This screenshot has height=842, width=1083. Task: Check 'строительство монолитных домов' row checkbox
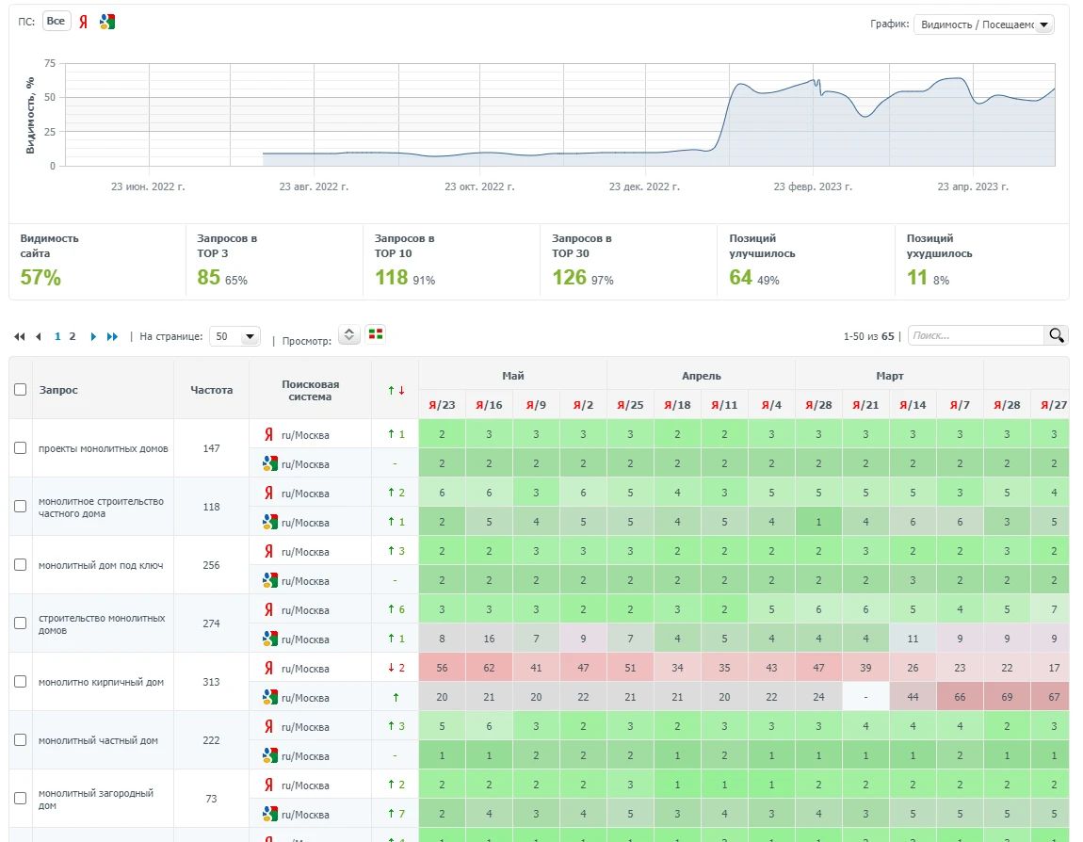[21, 623]
